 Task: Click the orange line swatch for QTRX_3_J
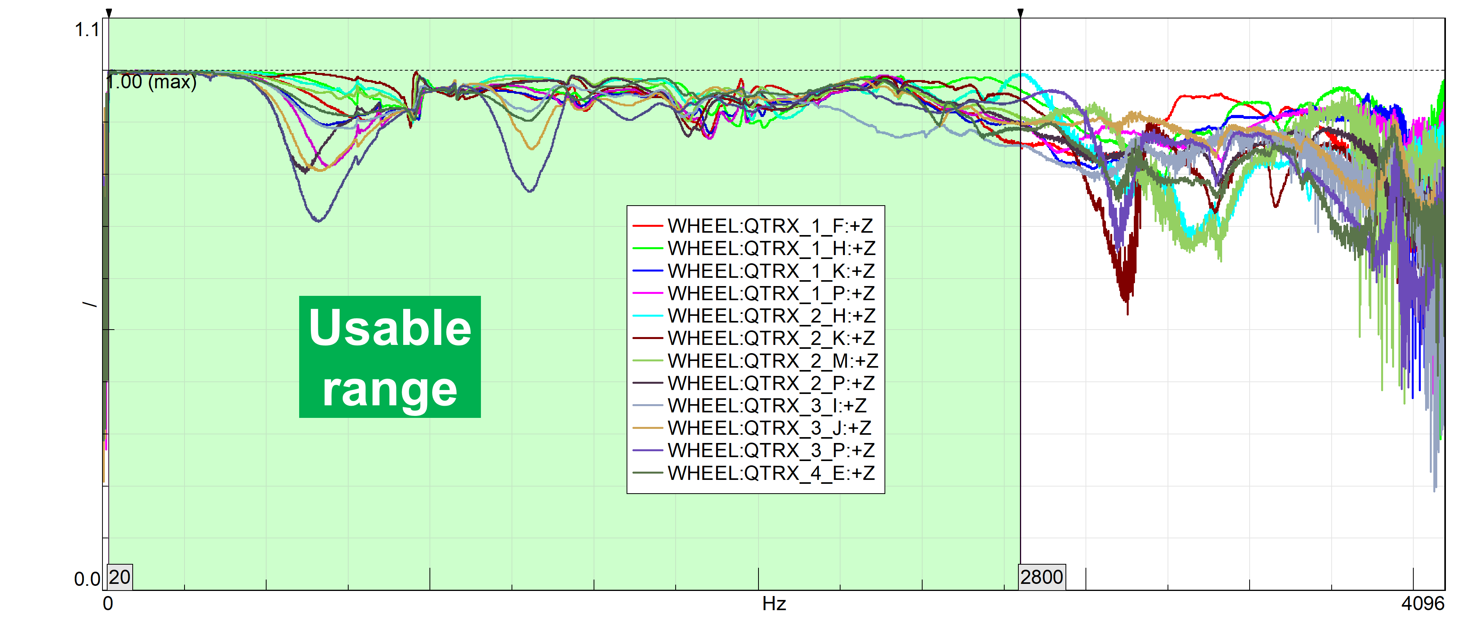(x=647, y=428)
